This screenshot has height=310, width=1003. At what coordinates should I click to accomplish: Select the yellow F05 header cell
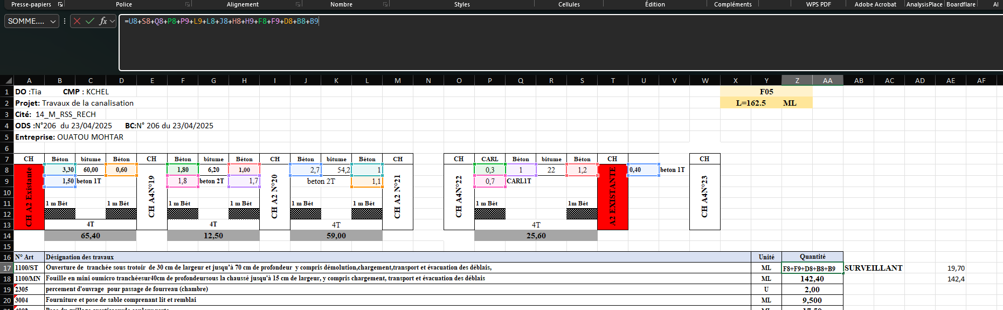pos(766,92)
